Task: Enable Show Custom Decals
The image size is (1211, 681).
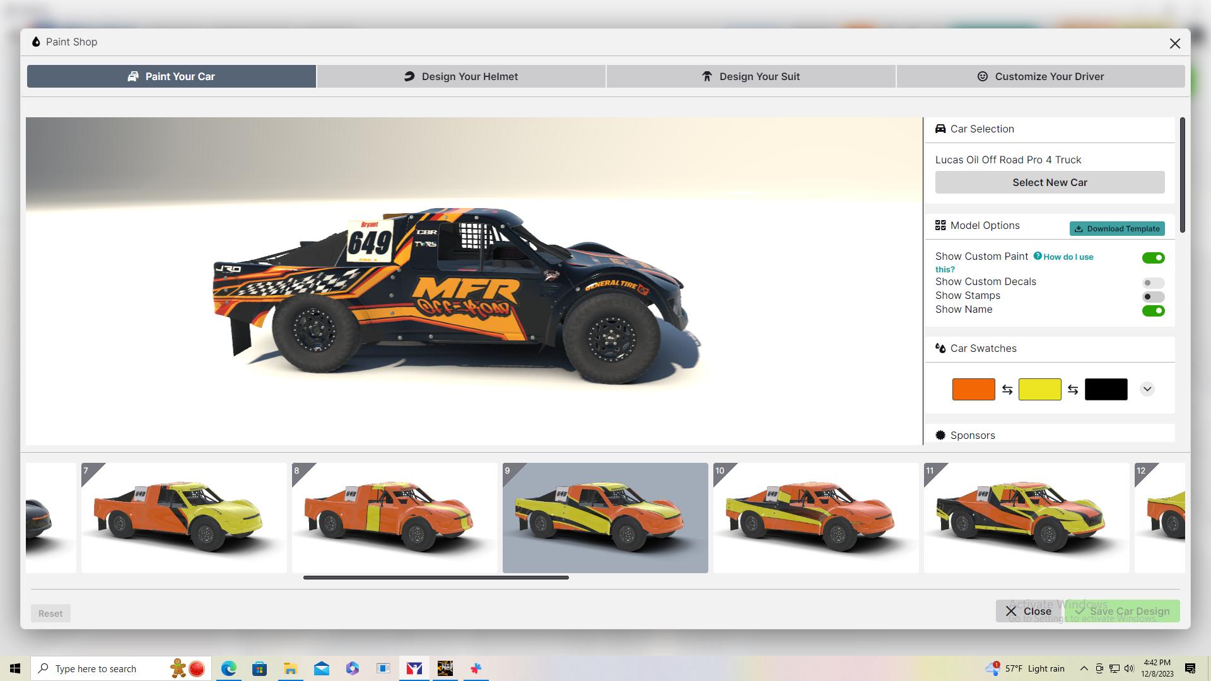Action: pos(1153,282)
